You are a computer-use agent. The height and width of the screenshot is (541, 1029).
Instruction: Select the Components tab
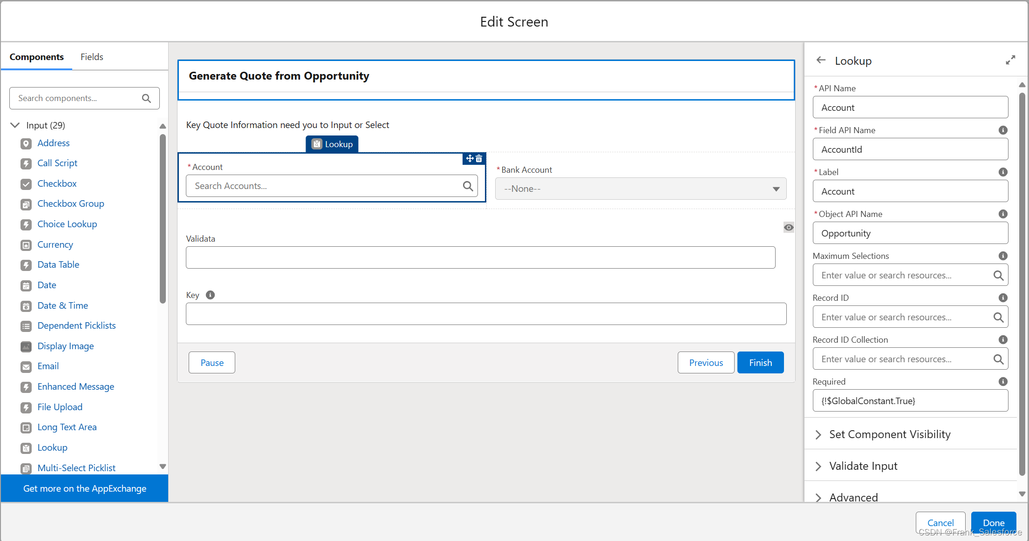37,57
